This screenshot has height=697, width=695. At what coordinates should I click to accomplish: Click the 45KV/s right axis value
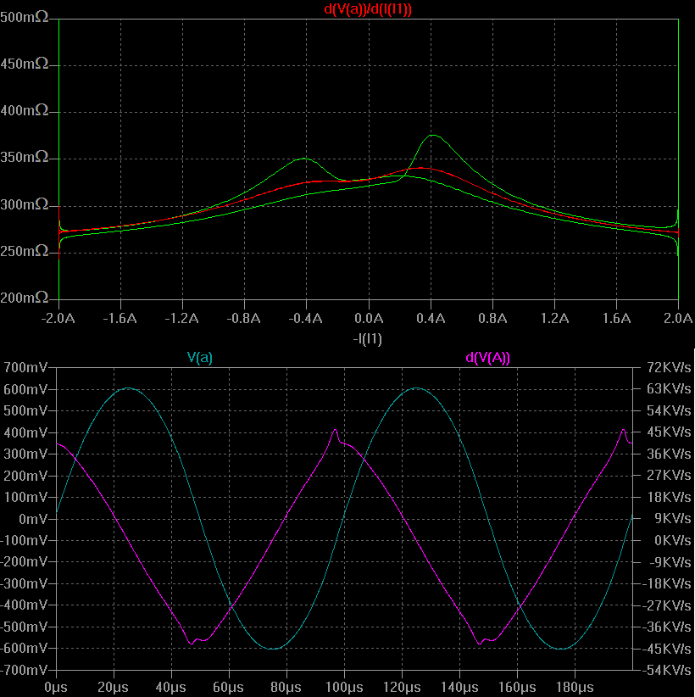tap(669, 432)
